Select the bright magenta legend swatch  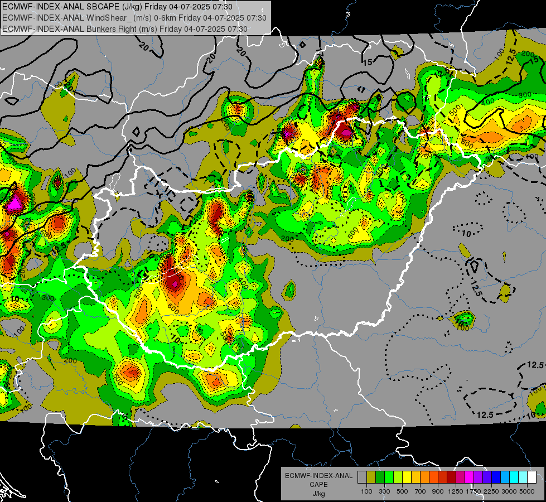[470, 477]
